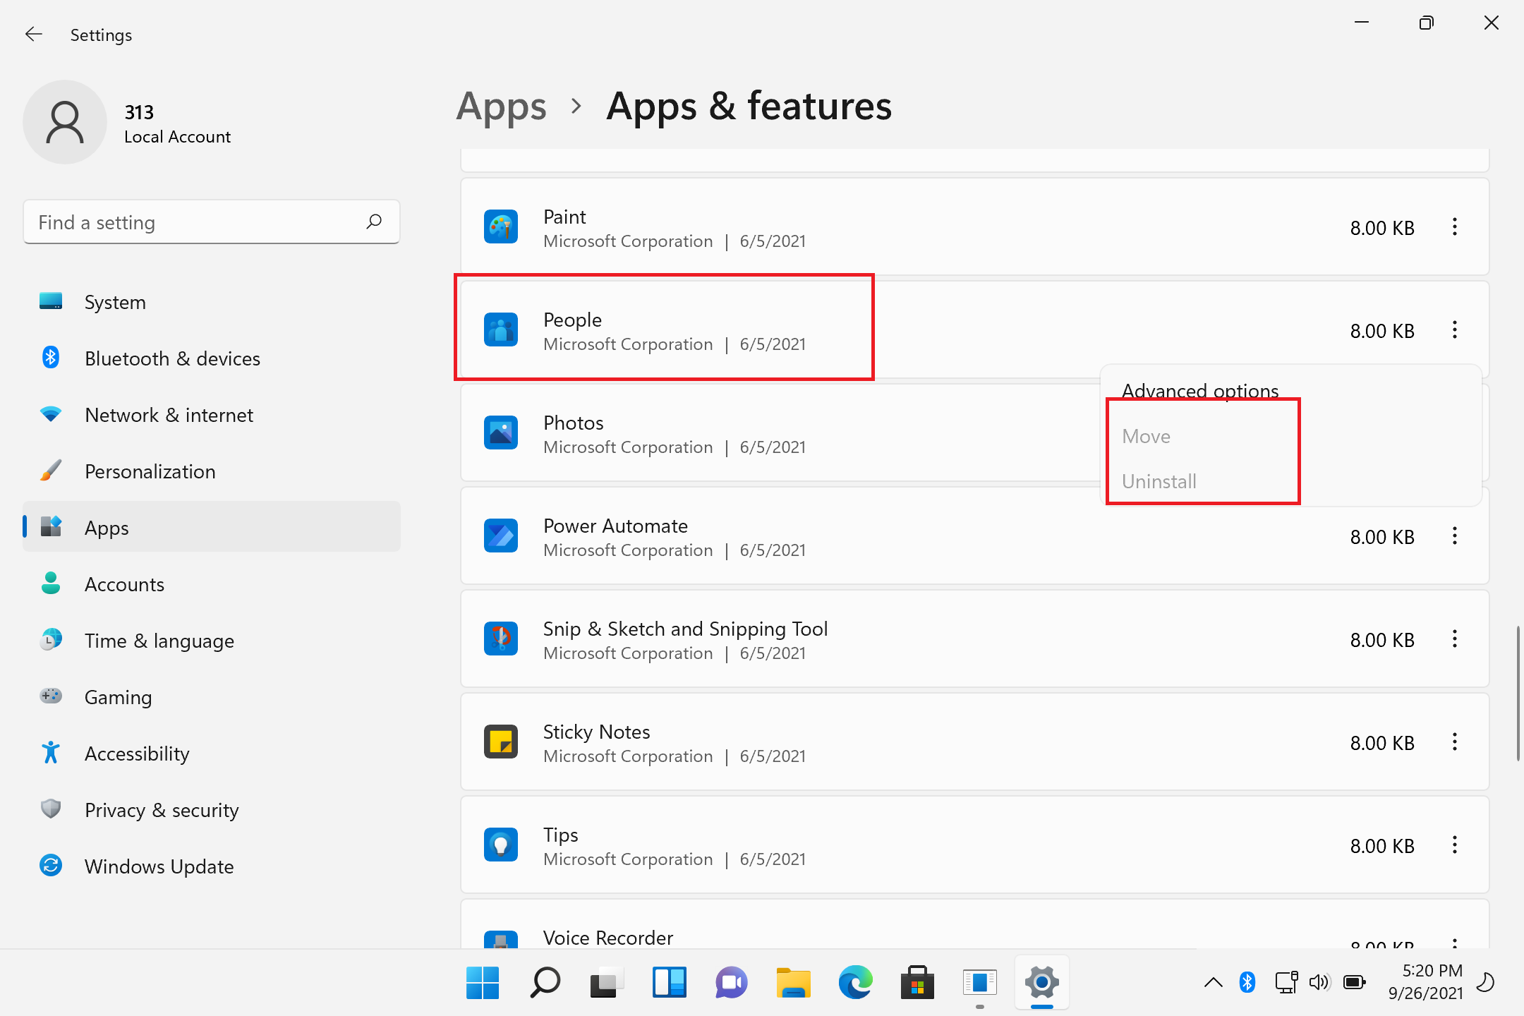The image size is (1524, 1016).
Task: Open Network & internet settings
Action: 212,415
